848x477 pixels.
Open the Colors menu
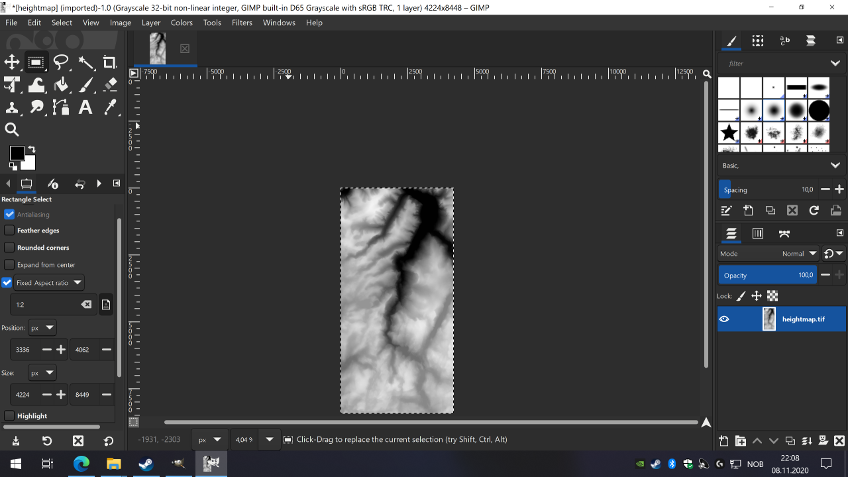[x=182, y=23]
